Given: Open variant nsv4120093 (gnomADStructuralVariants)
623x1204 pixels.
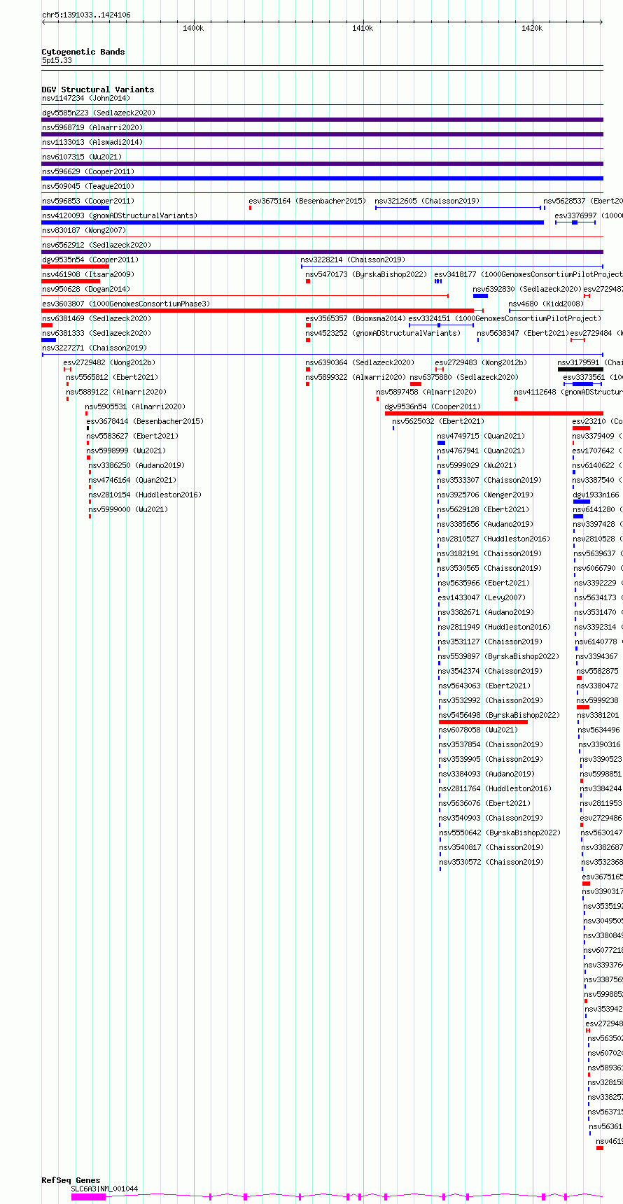Looking at the screenshot, I should pyautogui.click(x=120, y=216).
